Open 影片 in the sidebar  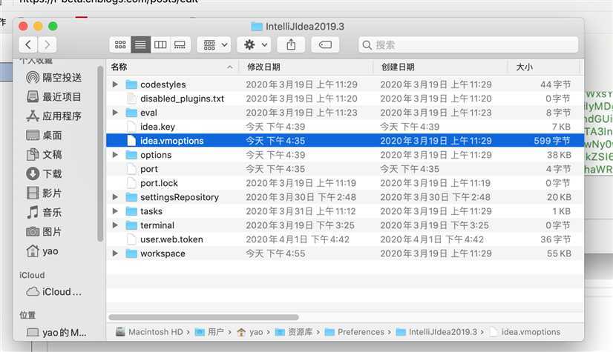(x=45, y=193)
